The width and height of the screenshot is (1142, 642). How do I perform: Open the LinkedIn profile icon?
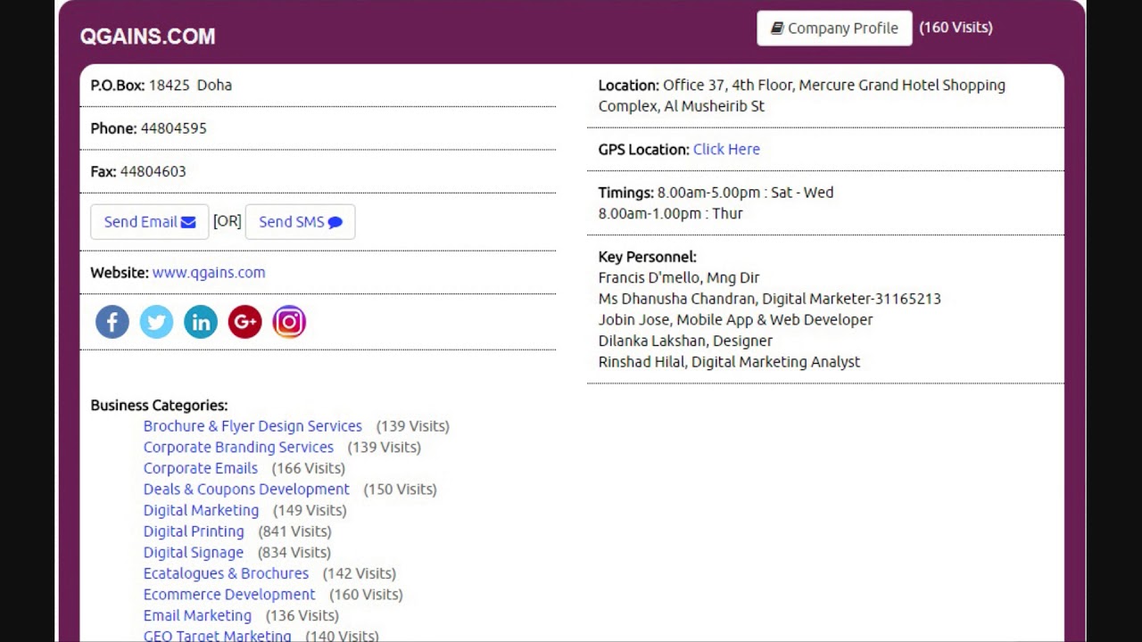[x=200, y=321]
